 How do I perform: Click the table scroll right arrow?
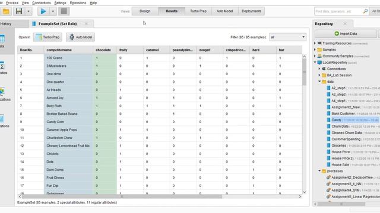300,196
